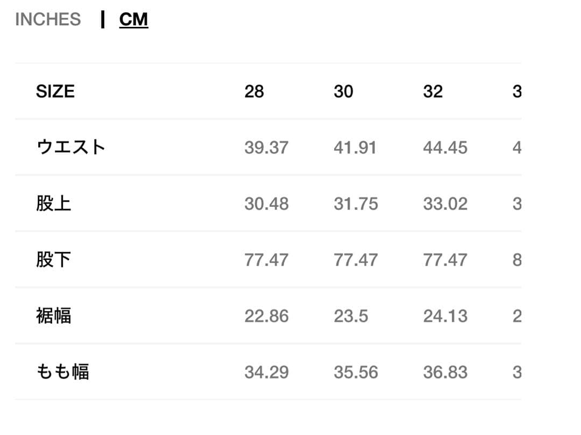Click hem width value 24.13

point(445,316)
